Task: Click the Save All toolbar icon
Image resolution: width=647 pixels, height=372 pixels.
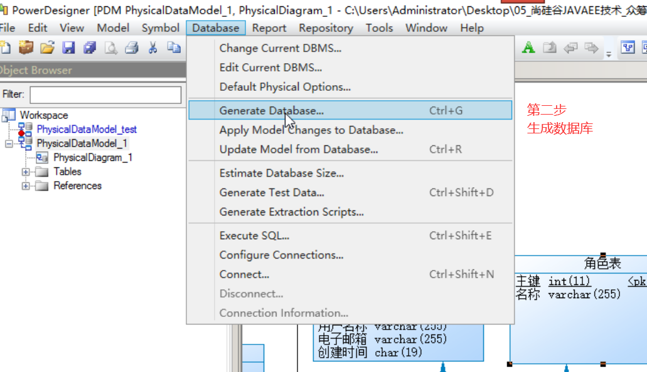Action: point(90,48)
